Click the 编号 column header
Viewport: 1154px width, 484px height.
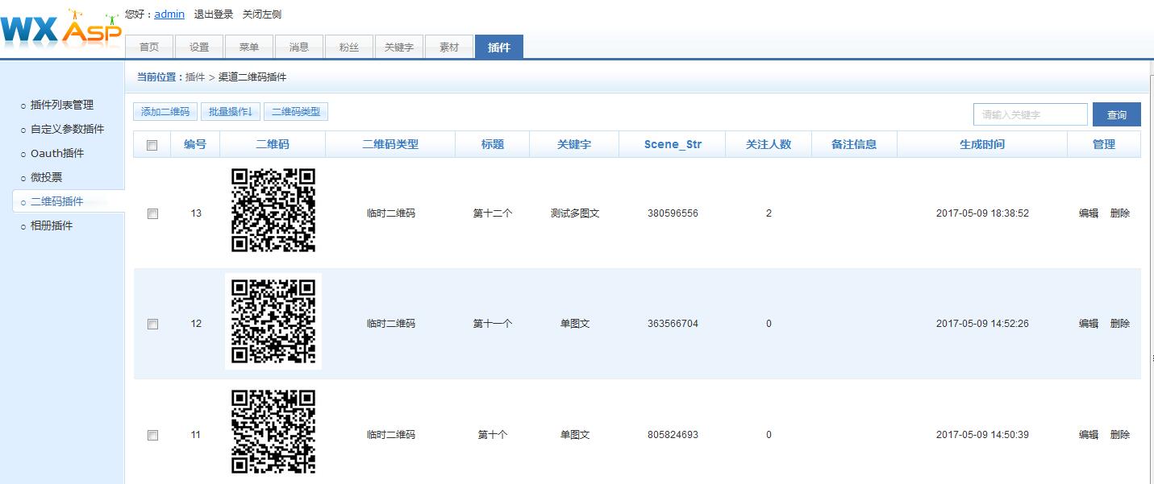click(x=195, y=145)
